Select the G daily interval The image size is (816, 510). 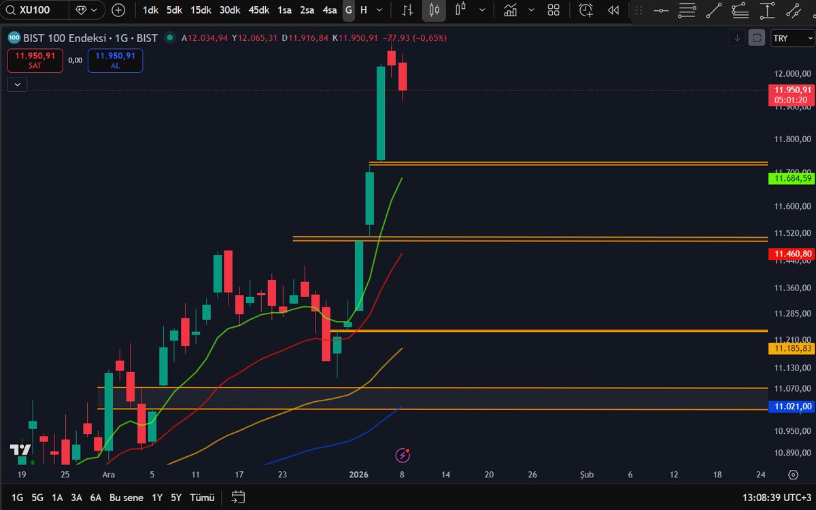pos(349,10)
